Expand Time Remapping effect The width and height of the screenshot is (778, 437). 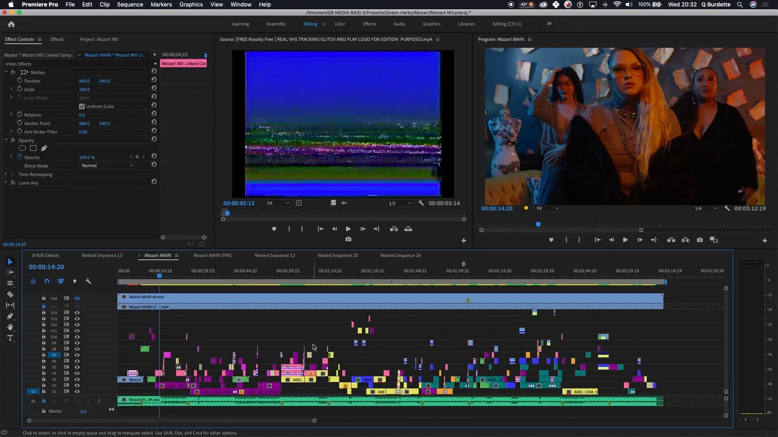[6, 174]
